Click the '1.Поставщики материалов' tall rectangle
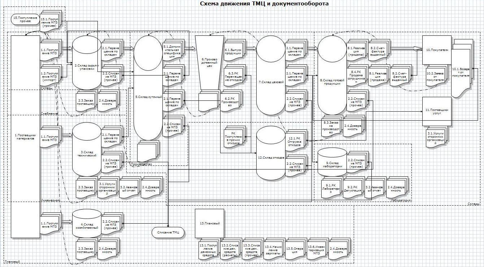The width and height of the screenshot is (484, 267). [25, 137]
